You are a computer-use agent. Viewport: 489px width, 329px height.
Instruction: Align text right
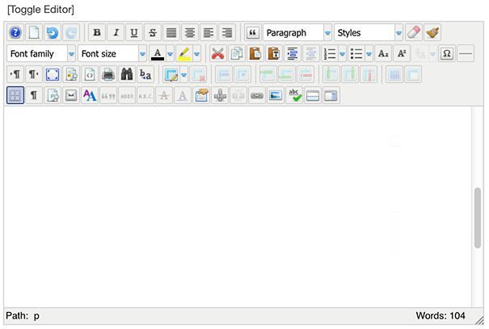click(x=227, y=32)
